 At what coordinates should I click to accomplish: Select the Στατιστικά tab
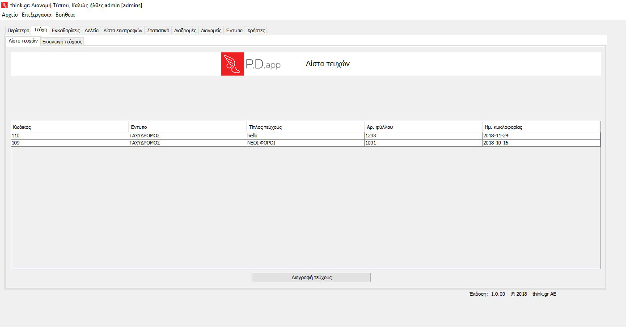tap(158, 31)
